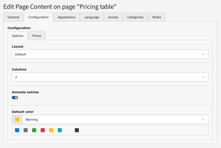
Task: Select the red color swatch
Action: 43,130
